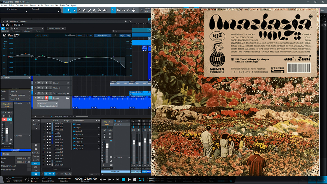Click the Record button in transport
This screenshot has width=327, height=184.
[135, 179]
